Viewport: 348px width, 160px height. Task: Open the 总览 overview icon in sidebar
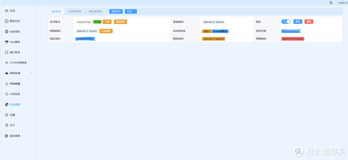[6, 11]
